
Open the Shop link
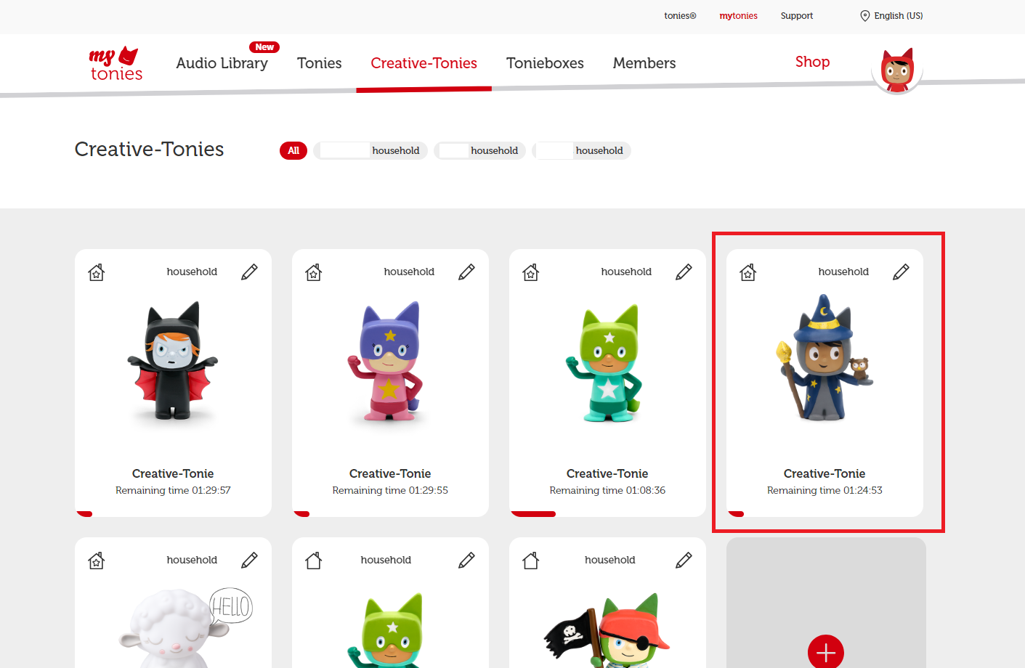tap(812, 62)
